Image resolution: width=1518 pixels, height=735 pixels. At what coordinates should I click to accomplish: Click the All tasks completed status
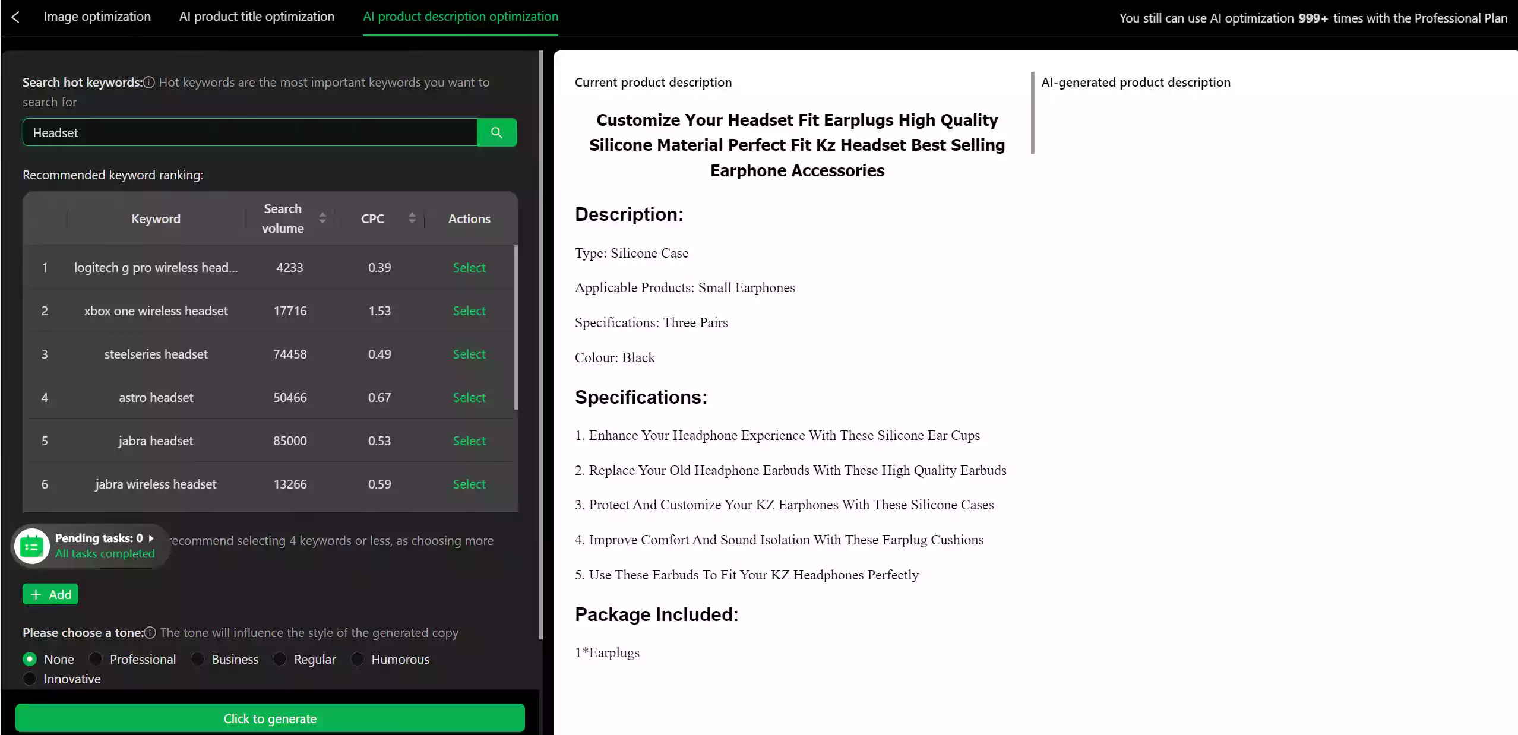point(105,553)
